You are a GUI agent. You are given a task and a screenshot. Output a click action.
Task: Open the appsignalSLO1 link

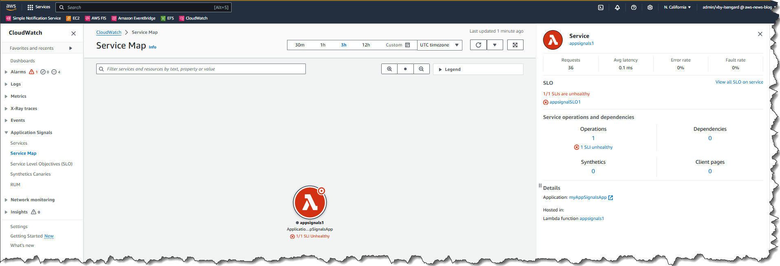point(565,102)
